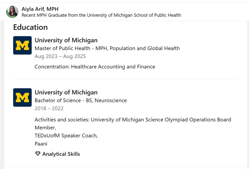The height and width of the screenshot is (169, 249).
Task: Click the Aiyla Arif, MPH name header
Action: coord(40,9)
